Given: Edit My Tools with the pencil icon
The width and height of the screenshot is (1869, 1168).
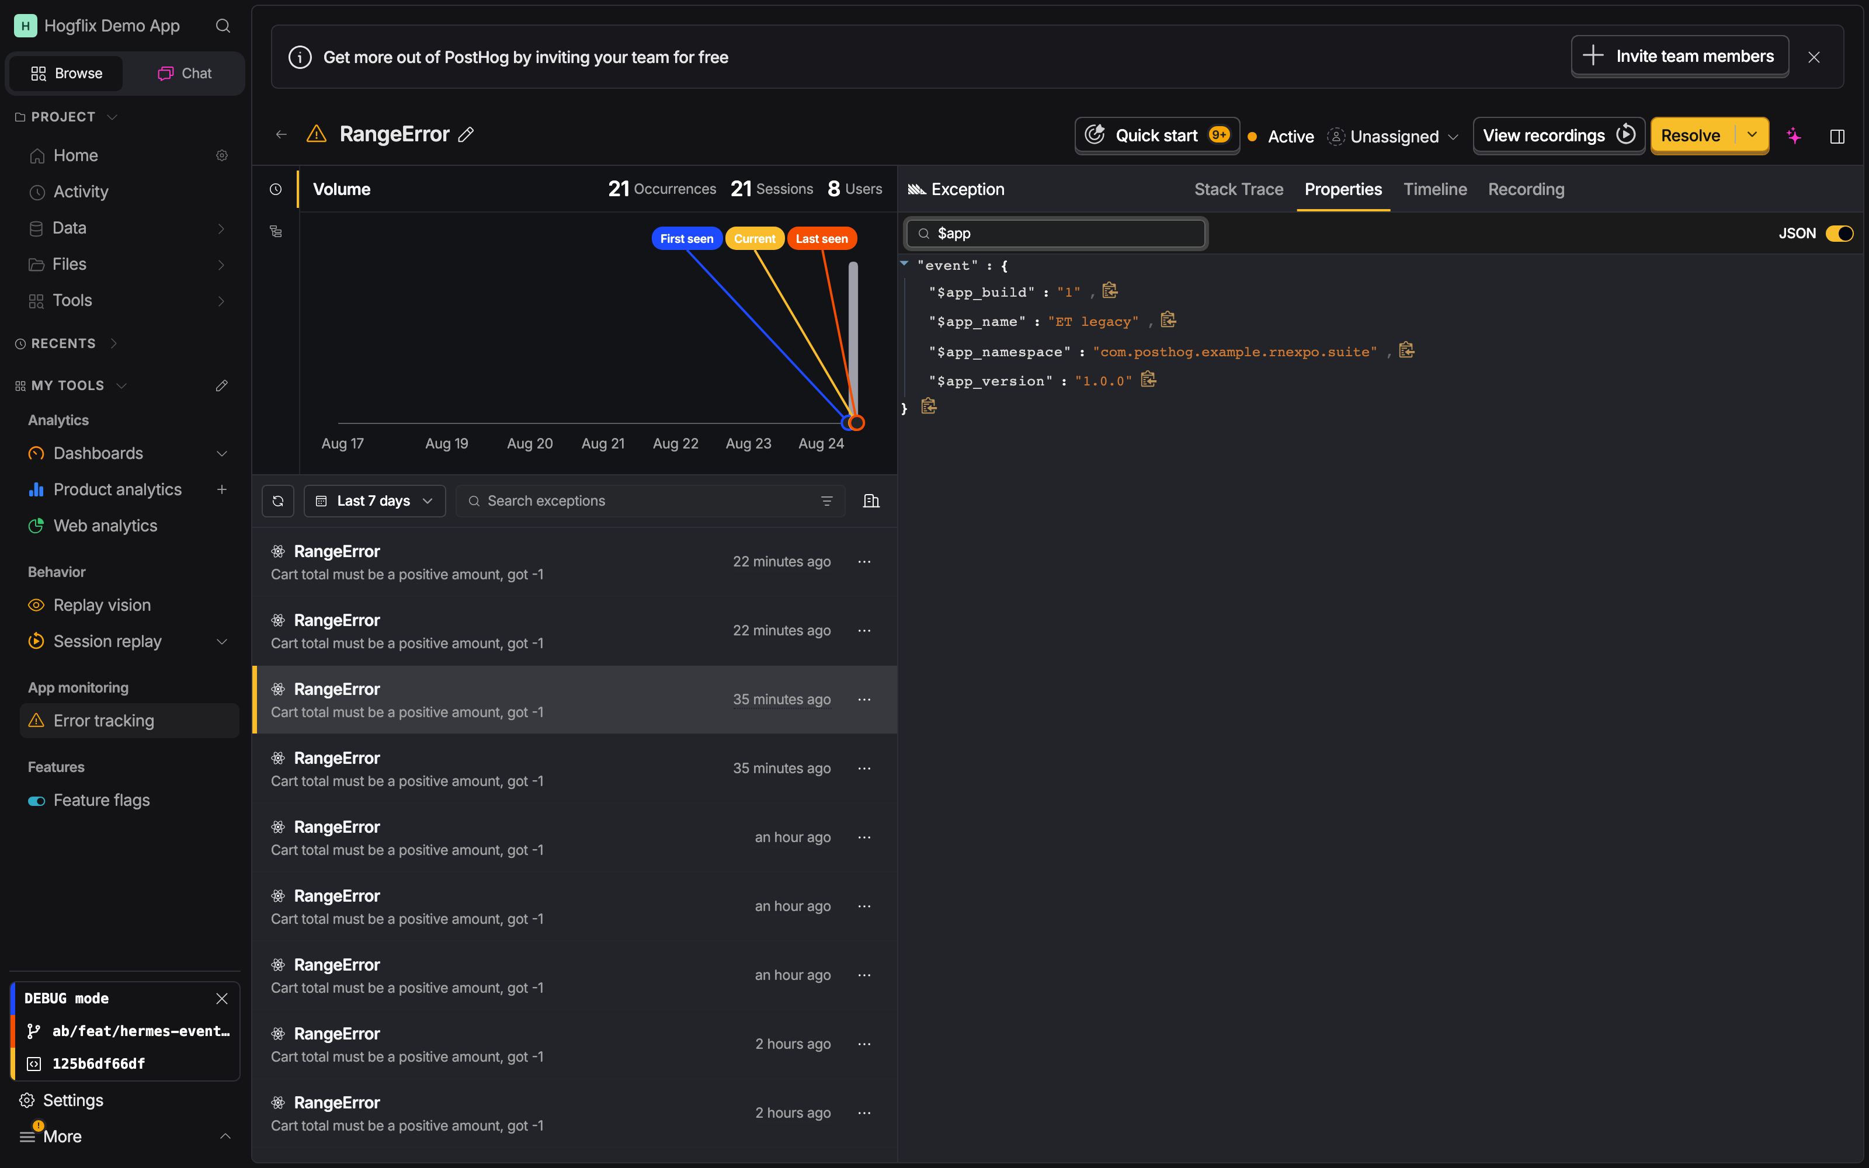Looking at the screenshot, I should point(222,385).
